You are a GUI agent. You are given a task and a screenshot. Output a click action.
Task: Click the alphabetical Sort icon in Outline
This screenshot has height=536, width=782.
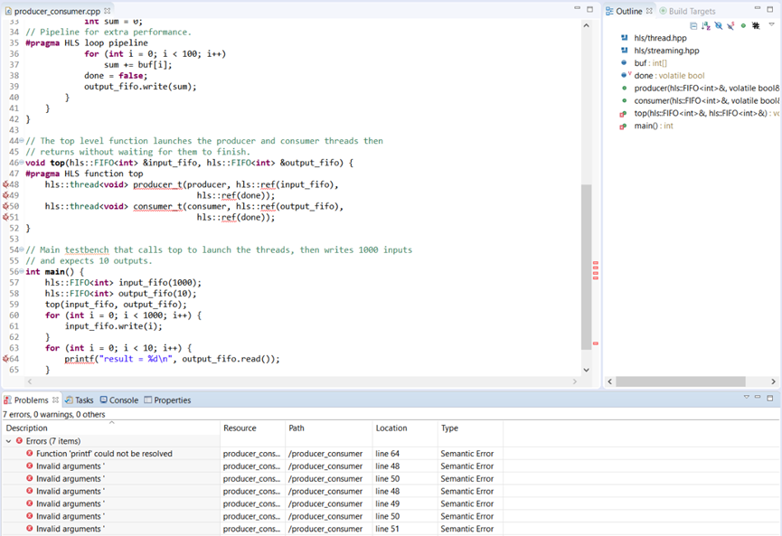[x=706, y=25]
